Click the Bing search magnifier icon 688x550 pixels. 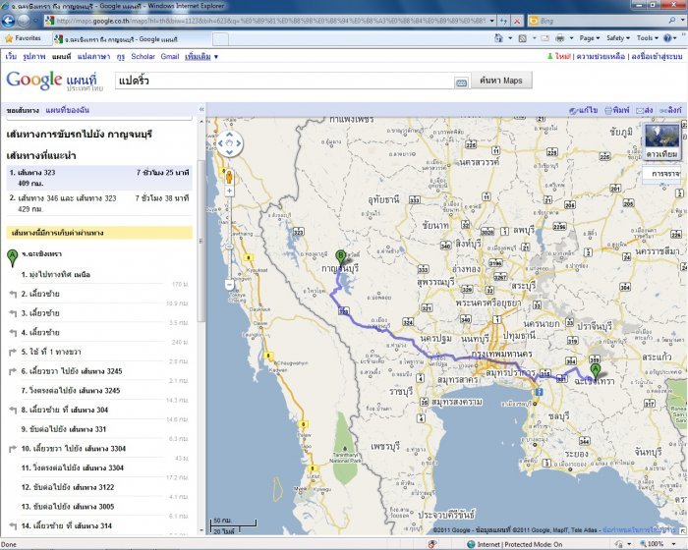[x=671, y=21]
